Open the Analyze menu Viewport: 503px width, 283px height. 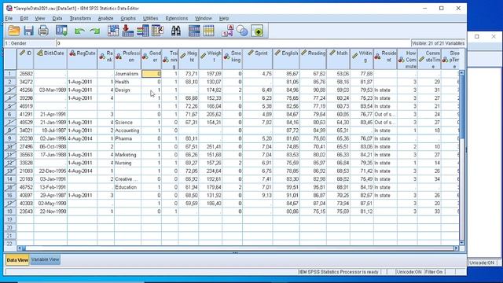pyautogui.click(x=105, y=18)
